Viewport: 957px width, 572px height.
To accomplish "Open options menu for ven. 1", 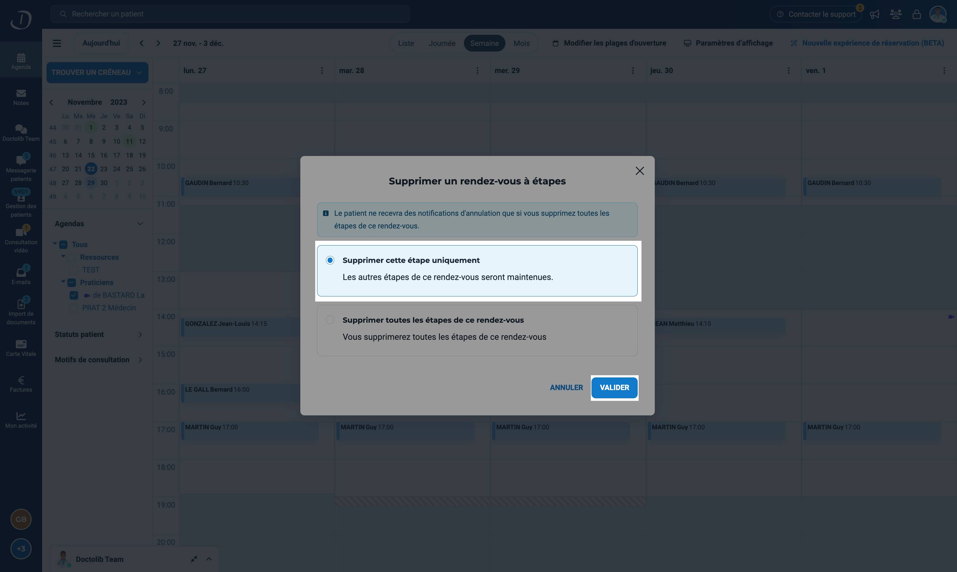I will click(944, 71).
